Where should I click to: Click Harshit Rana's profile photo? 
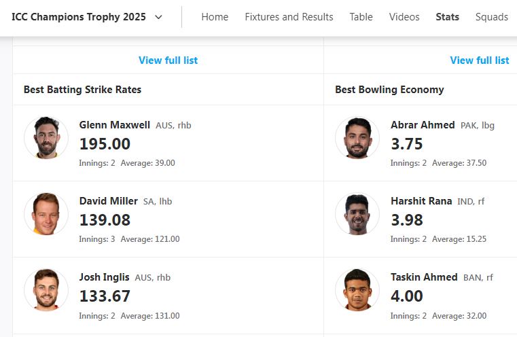[357, 215]
